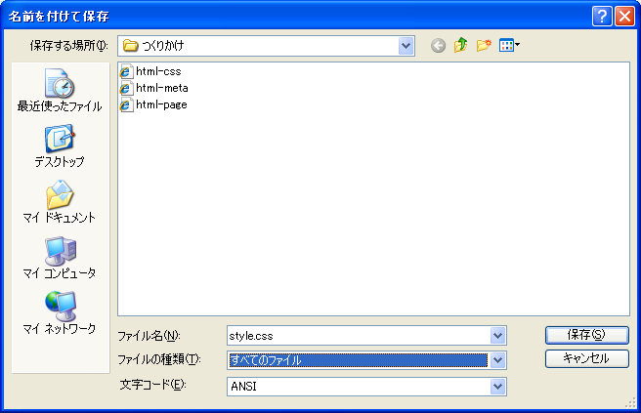Open the view menu icon

click(x=509, y=45)
